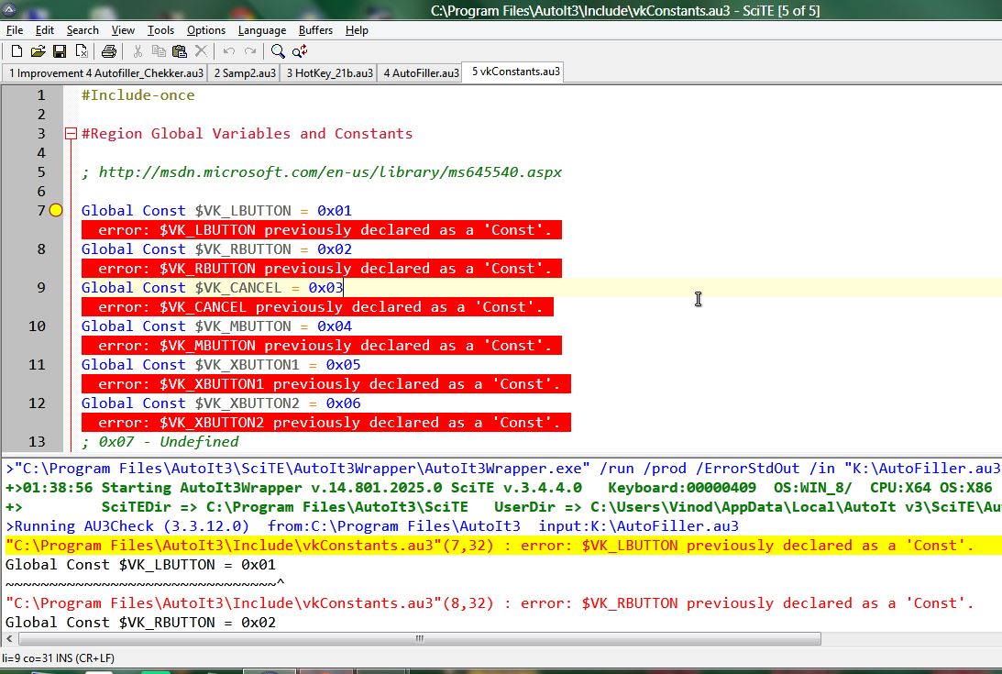Image resolution: width=1002 pixels, height=674 pixels.
Task: Click the msdn.microsoft.com comment URL line
Action: click(322, 172)
